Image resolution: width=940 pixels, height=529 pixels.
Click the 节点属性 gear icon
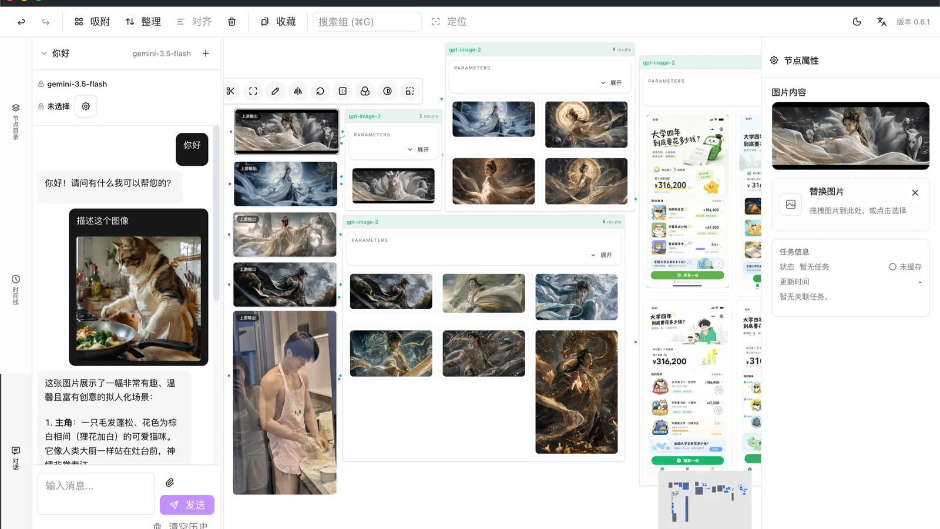(774, 61)
